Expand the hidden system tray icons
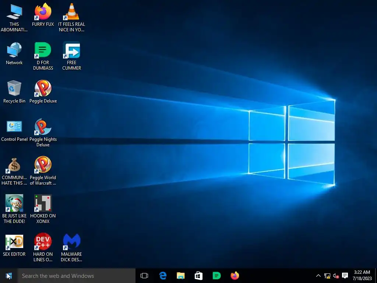Viewport: 377px width, 283px height. 318,276
